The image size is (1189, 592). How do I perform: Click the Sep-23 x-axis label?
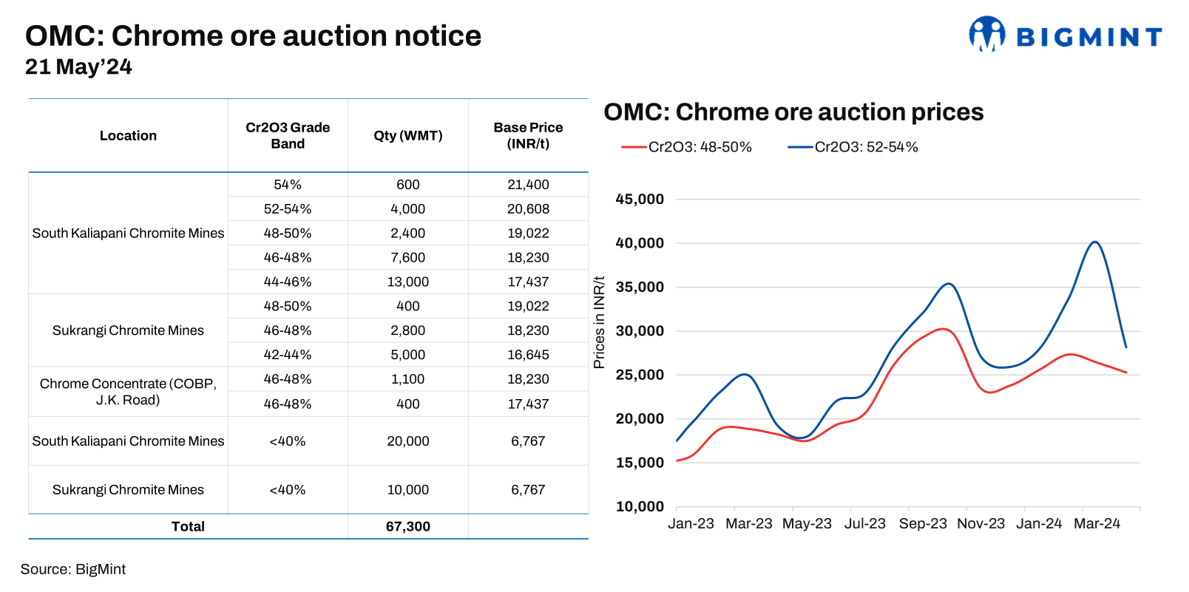tap(922, 524)
